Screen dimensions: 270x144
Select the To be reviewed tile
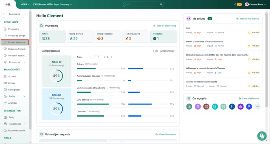tap(136, 36)
